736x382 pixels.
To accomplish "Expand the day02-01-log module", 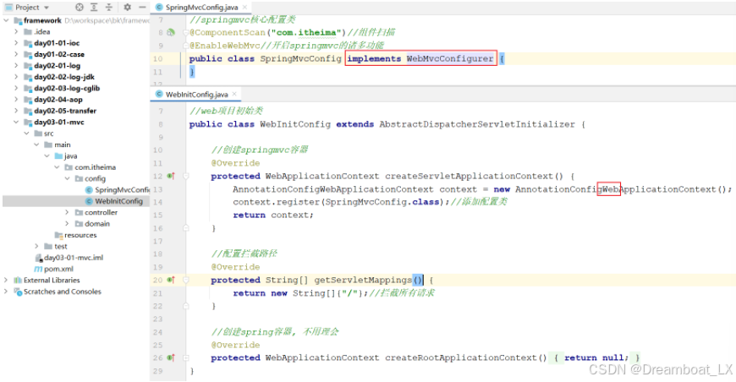I will tap(16, 66).
